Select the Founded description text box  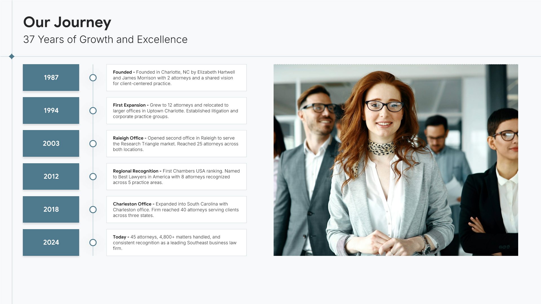(x=176, y=78)
